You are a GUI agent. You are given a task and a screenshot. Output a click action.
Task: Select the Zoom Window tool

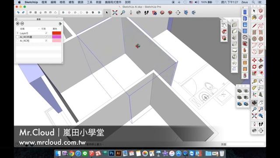[x=261, y=109]
